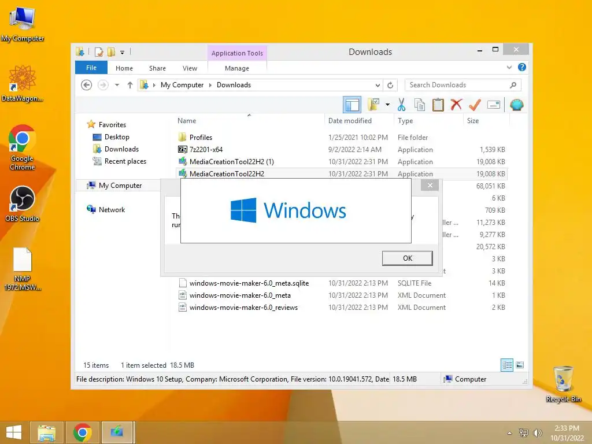The width and height of the screenshot is (592, 444).
Task: Select windows-movie-maker-6.0_meta XML file
Action: pyautogui.click(x=342, y=295)
